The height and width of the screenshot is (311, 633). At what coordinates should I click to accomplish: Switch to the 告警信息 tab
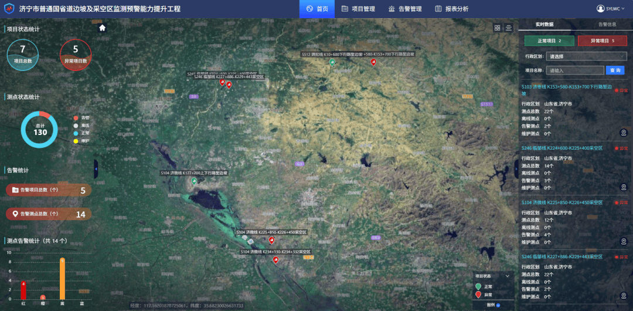pos(607,25)
